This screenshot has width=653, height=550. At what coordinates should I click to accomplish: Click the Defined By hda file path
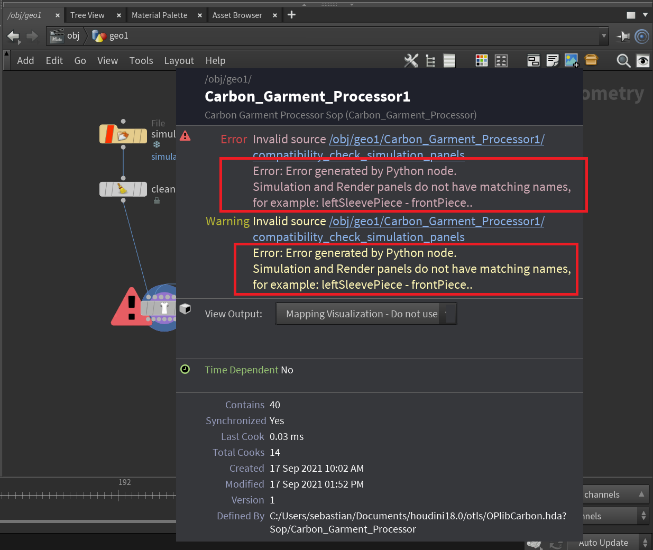[418, 522]
